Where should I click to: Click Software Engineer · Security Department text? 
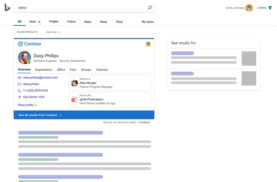tap(59, 61)
